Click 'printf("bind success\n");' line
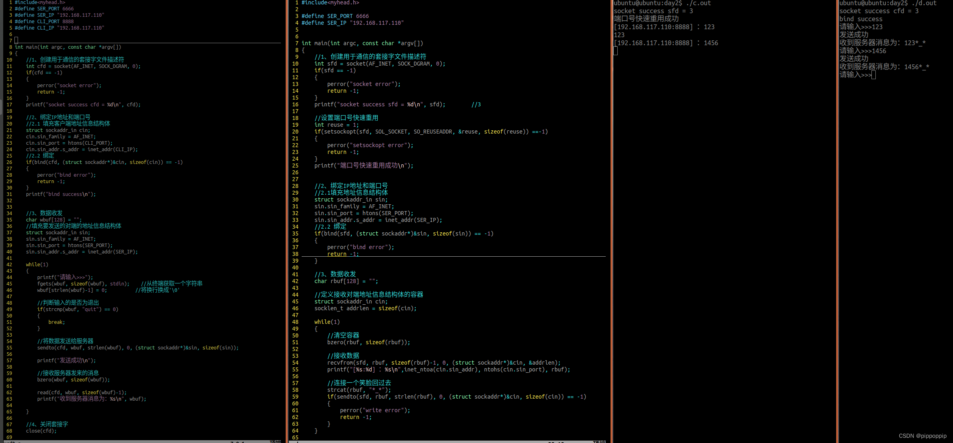Screen dimensions: 953x443 click(x=61, y=194)
